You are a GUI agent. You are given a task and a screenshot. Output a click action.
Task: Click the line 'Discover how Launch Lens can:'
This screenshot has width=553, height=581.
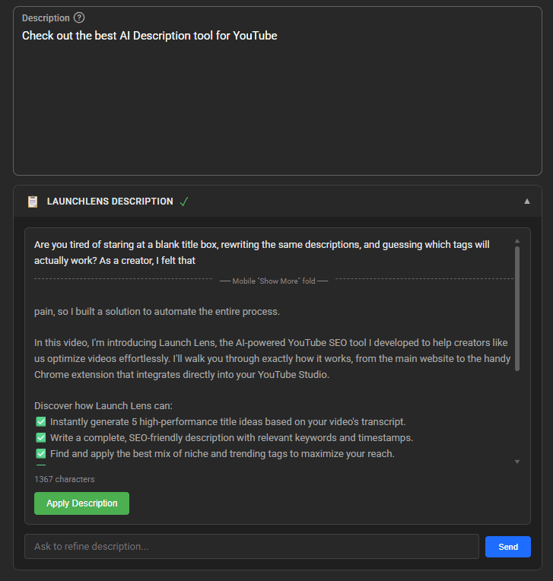point(103,406)
